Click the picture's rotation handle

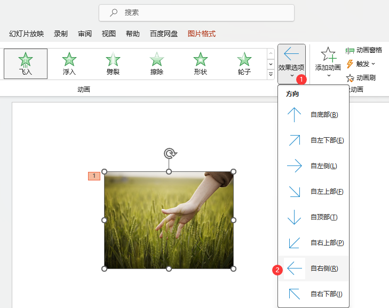click(170, 154)
